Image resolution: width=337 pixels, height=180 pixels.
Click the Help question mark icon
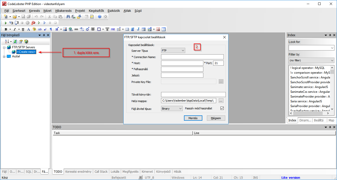click(100, 17)
